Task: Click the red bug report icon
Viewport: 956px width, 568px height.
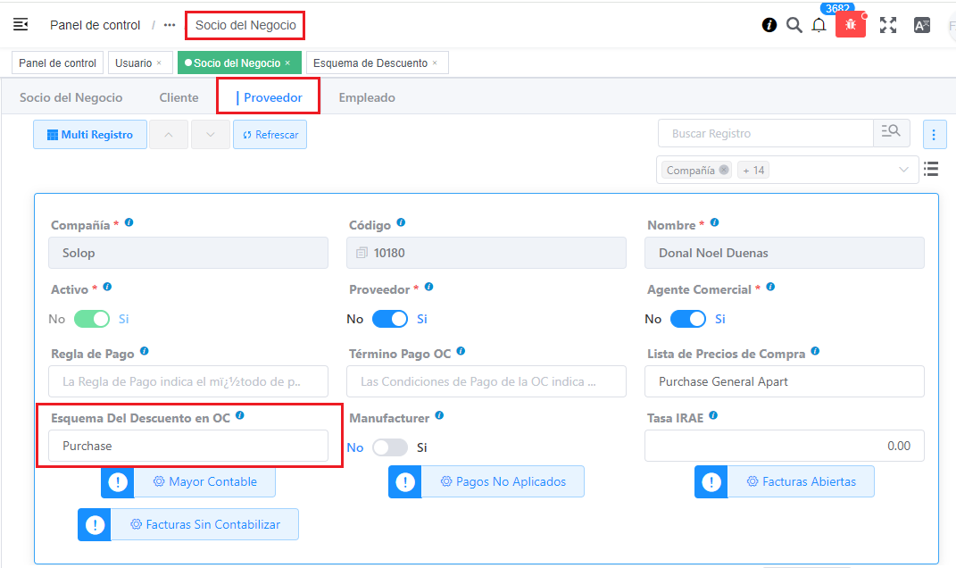Action: [850, 25]
